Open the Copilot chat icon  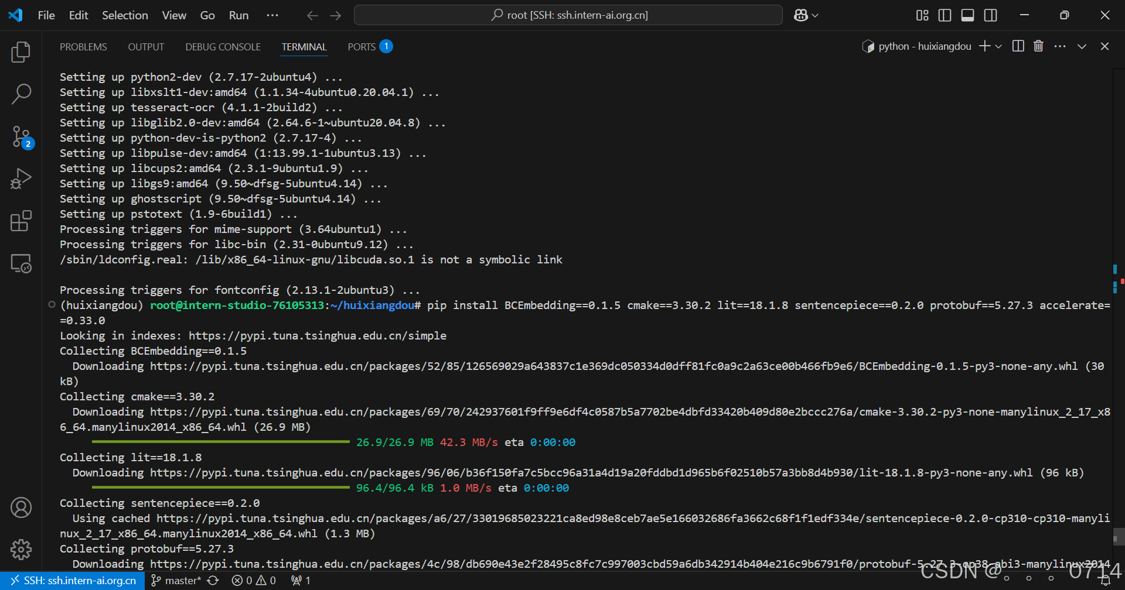(801, 15)
